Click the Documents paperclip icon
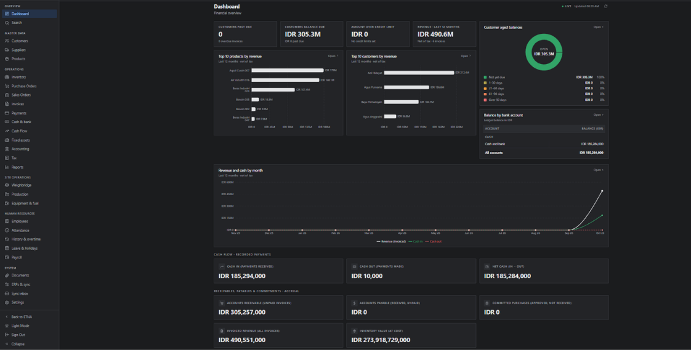Screen dimensions: 691x352 click(7, 275)
